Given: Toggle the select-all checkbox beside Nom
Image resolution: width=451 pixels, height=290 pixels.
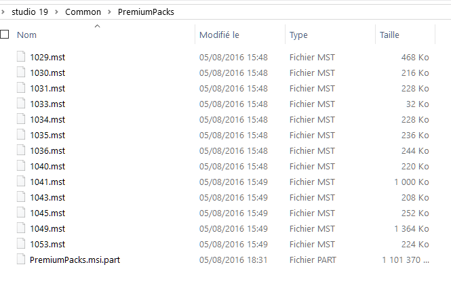Looking at the screenshot, I should 4,34.
